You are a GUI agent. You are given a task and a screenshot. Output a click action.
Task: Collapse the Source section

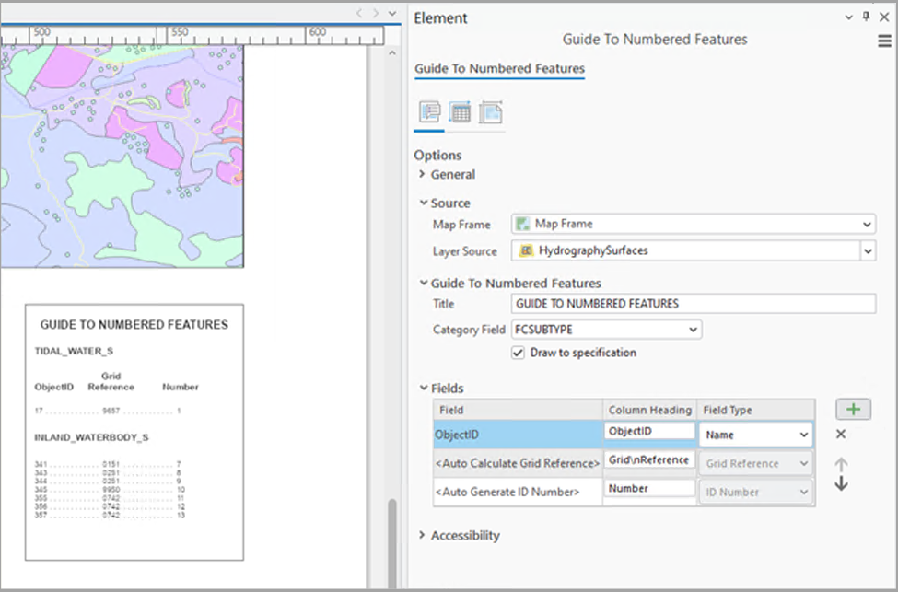pyautogui.click(x=424, y=203)
